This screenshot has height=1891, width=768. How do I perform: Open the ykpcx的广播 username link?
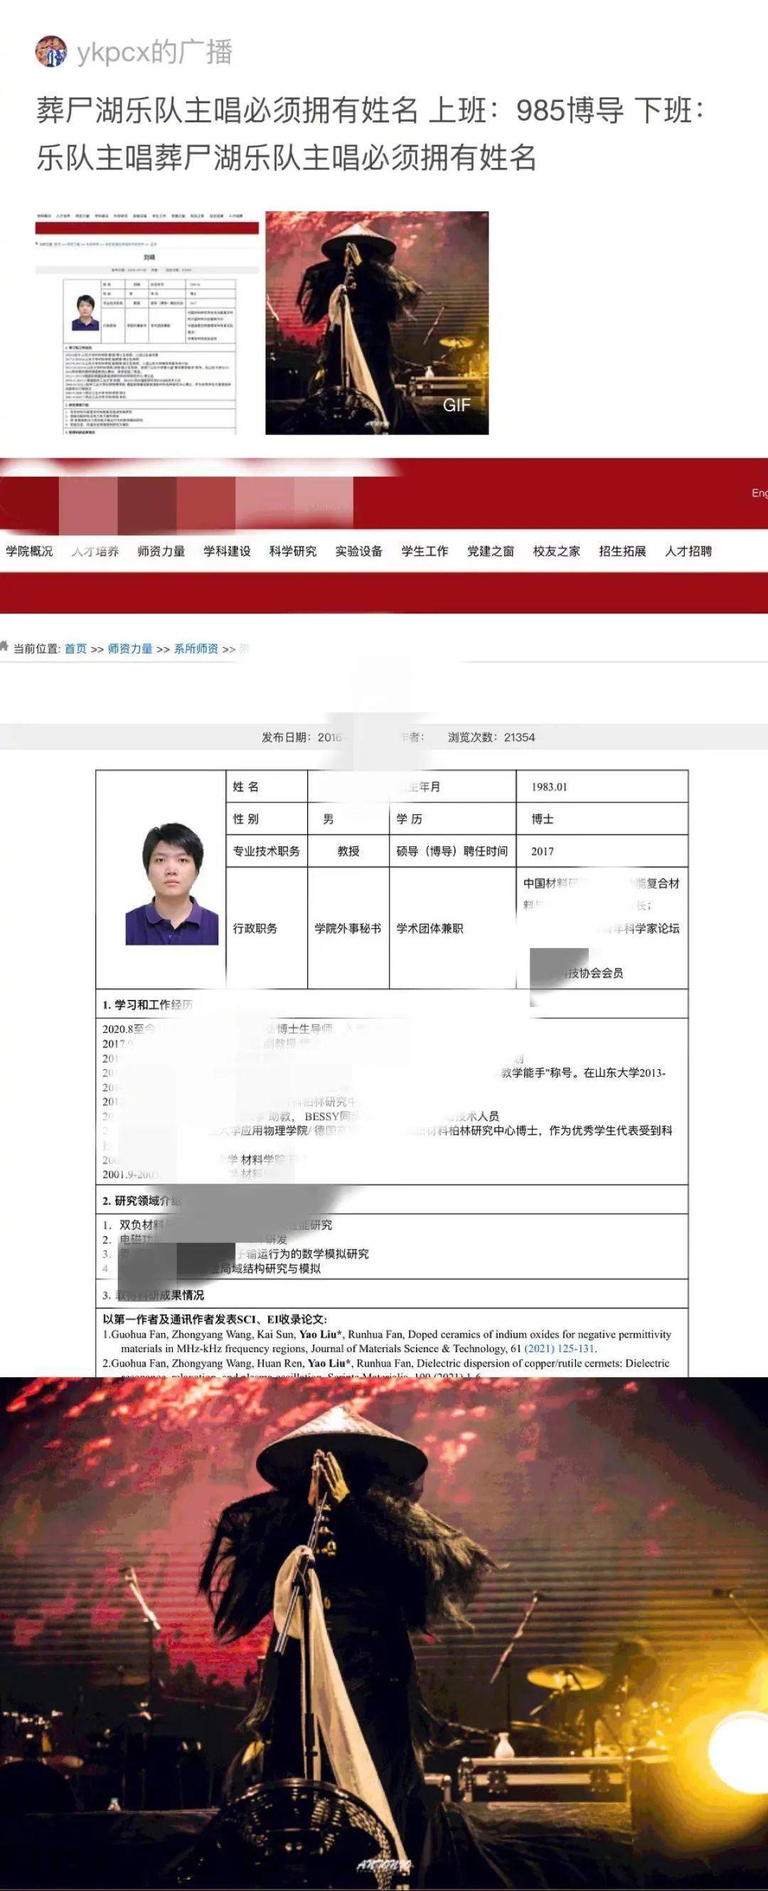(x=155, y=53)
